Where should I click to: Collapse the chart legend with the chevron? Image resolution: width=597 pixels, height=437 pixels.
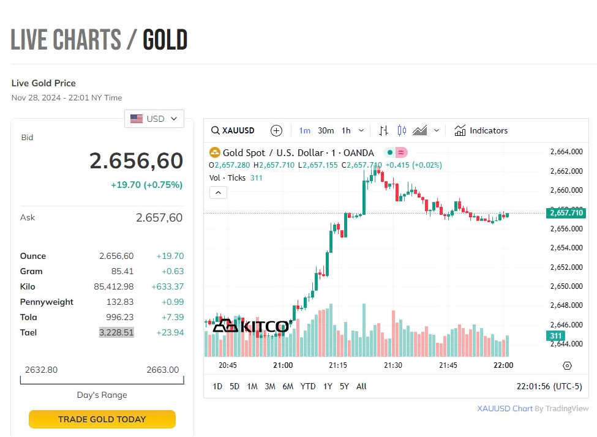coord(218,193)
